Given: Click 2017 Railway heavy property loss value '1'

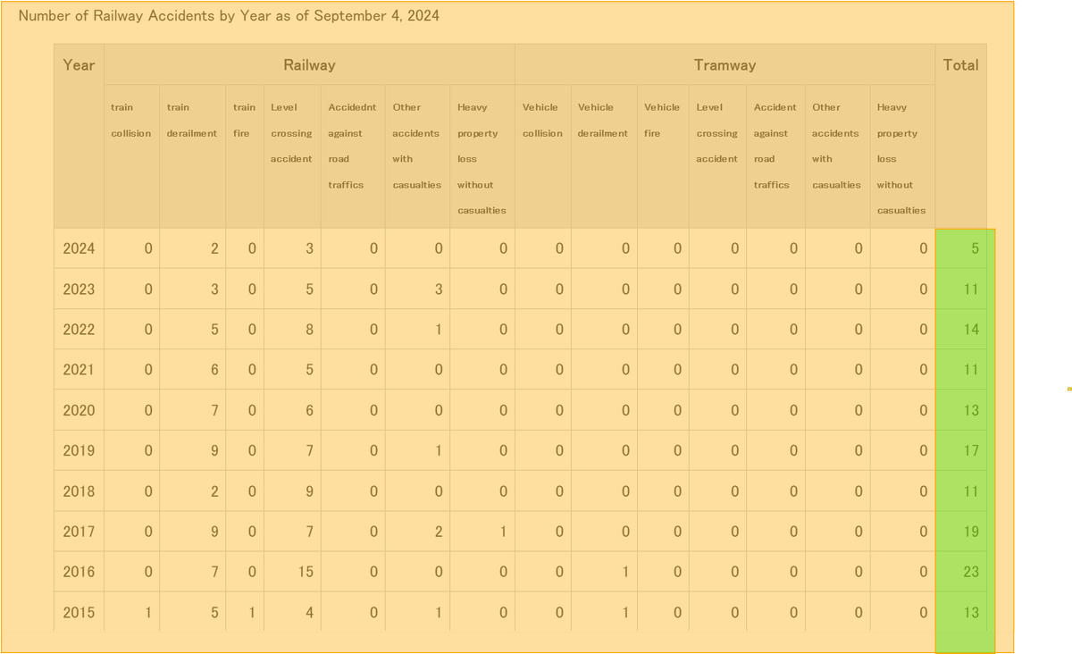Looking at the screenshot, I should 504,532.
